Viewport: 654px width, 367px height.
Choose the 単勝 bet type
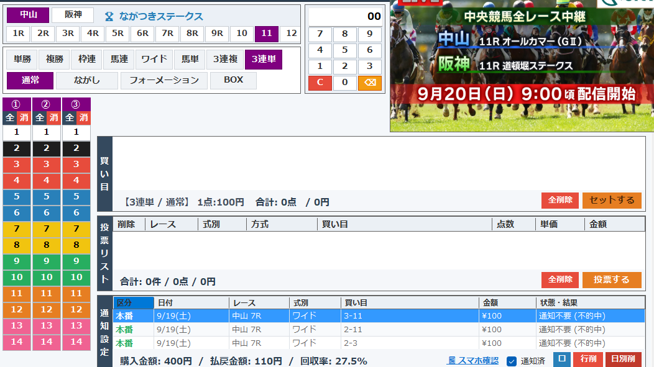click(22, 60)
